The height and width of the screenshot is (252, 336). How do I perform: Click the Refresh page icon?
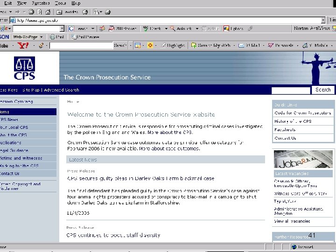(39, 12)
